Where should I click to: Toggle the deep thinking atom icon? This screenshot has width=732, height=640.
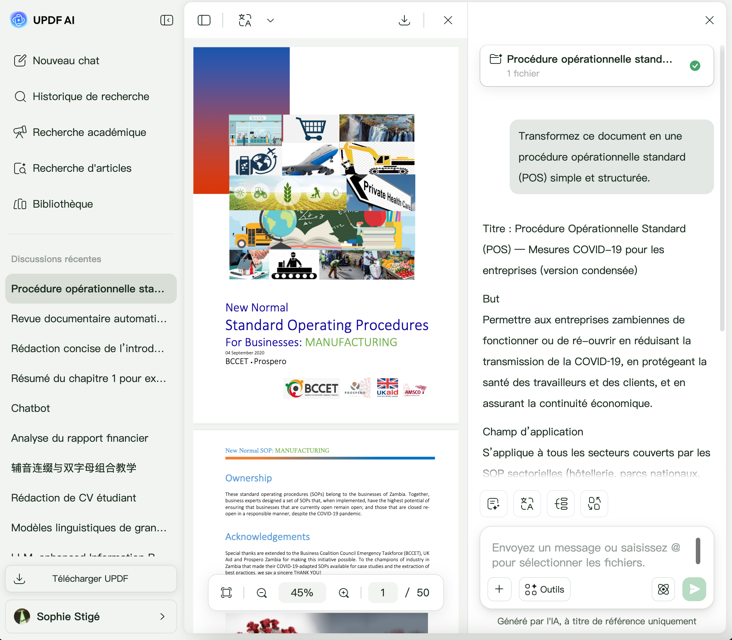[663, 589]
